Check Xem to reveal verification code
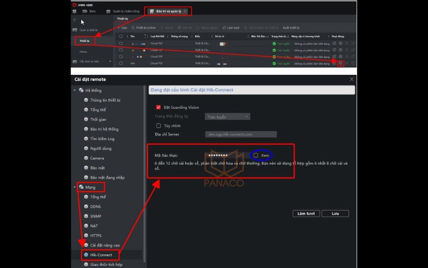 click(x=256, y=155)
